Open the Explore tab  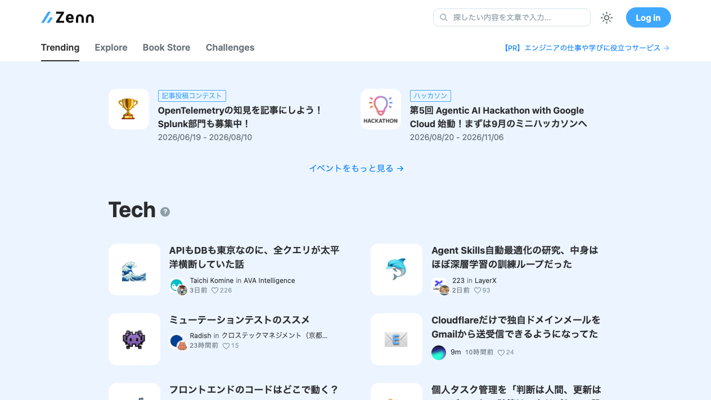coord(111,48)
